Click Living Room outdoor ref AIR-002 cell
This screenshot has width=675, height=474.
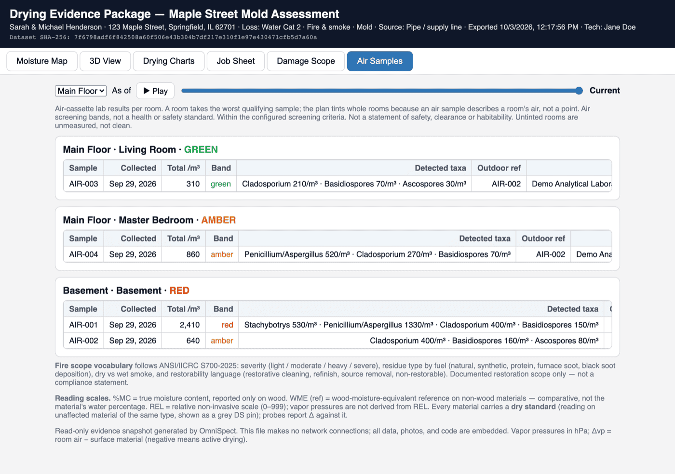pos(499,184)
